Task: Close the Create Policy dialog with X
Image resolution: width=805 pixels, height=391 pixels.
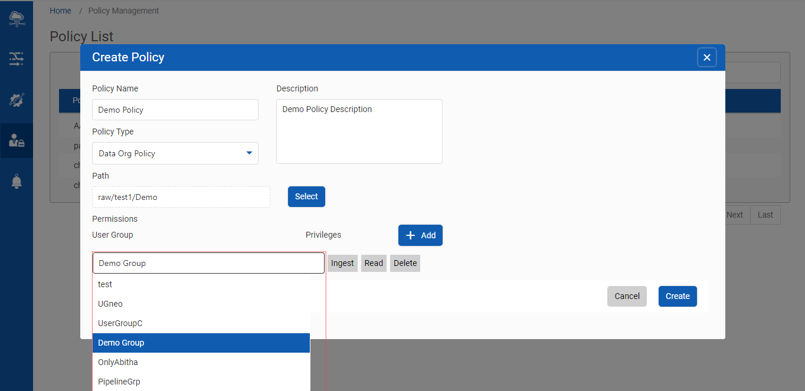Action: coord(706,57)
